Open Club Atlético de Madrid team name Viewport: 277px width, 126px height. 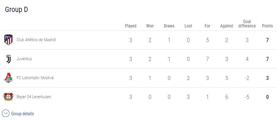click(36, 40)
